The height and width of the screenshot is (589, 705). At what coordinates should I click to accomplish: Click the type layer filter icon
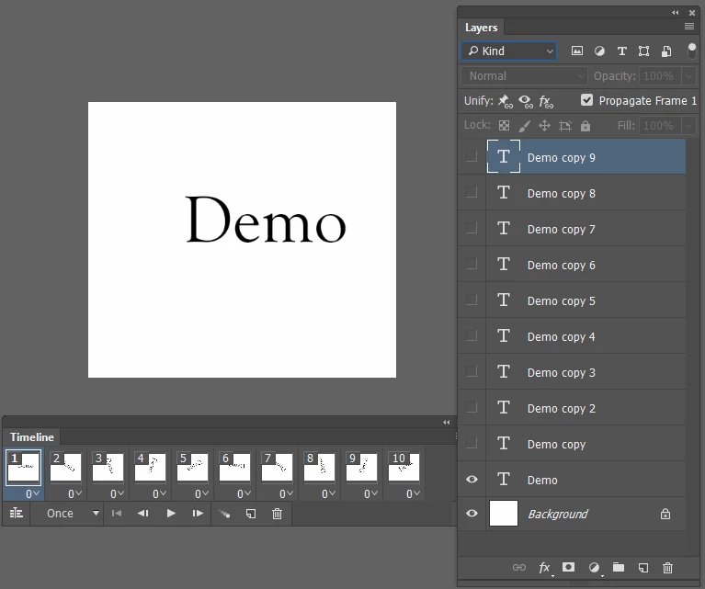pyautogui.click(x=622, y=51)
